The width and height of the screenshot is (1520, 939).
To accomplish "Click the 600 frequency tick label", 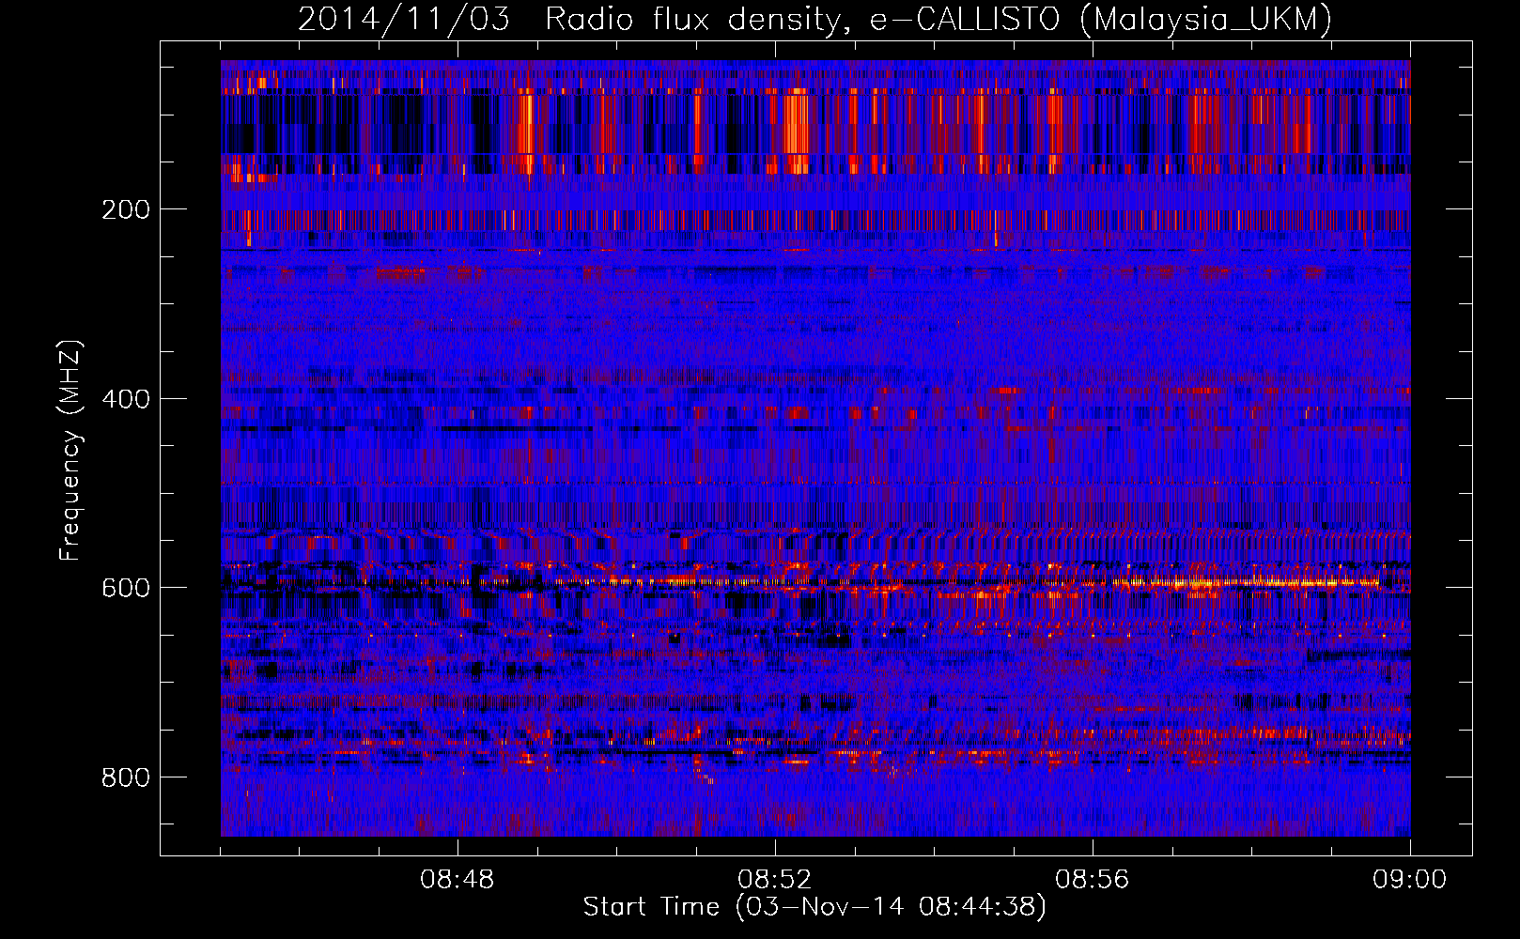I will click(126, 588).
